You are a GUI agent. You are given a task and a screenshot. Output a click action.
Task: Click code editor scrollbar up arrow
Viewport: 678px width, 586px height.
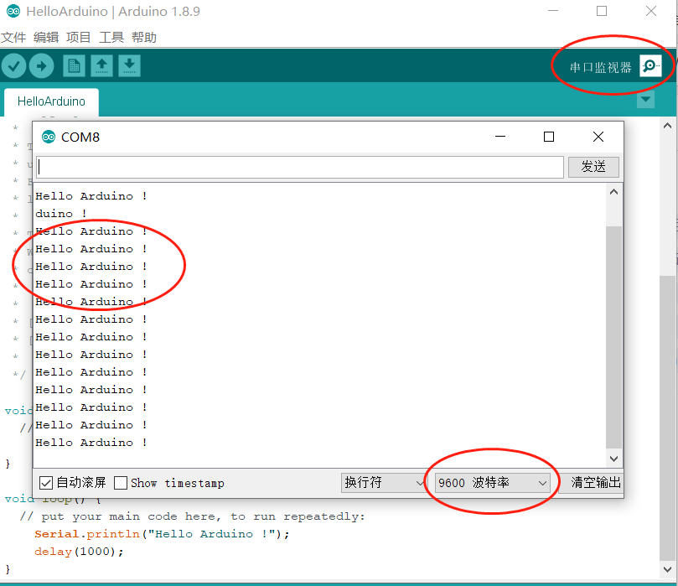pyautogui.click(x=667, y=126)
